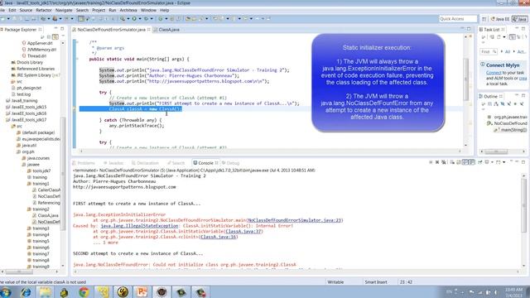Click Connect link in Task List
The image size is (530, 298).
(494, 73)
